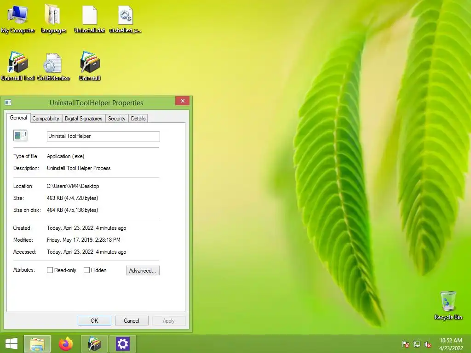This screenshot has height=353, width=471.
Task: Click the location text C:\Users\VM4\Desktop
Action: coord(73,186)
